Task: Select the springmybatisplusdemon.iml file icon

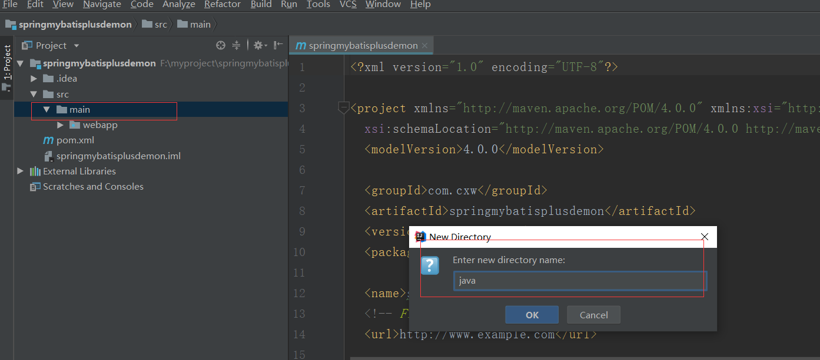Action: click(48, 156)
